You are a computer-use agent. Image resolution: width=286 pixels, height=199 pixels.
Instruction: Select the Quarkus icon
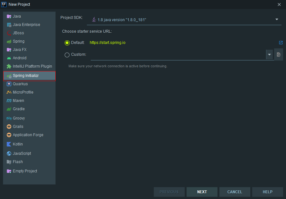[x=9, y=84]
